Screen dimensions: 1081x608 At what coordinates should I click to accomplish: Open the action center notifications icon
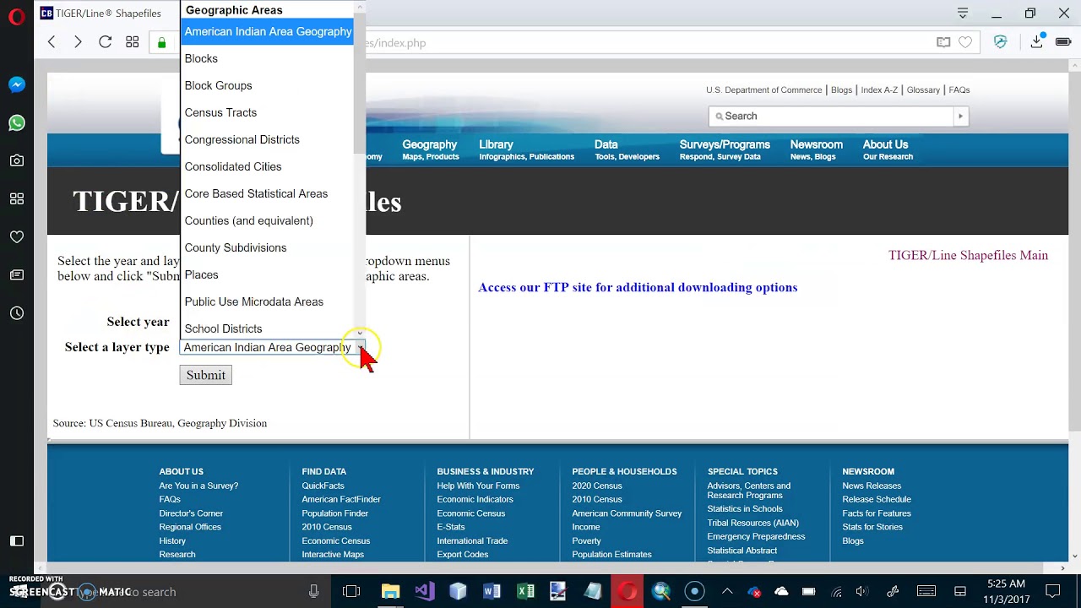1052,591
